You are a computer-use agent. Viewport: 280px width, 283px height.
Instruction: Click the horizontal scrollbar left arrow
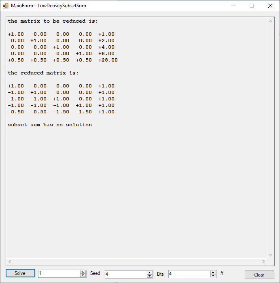pos(10,262)
